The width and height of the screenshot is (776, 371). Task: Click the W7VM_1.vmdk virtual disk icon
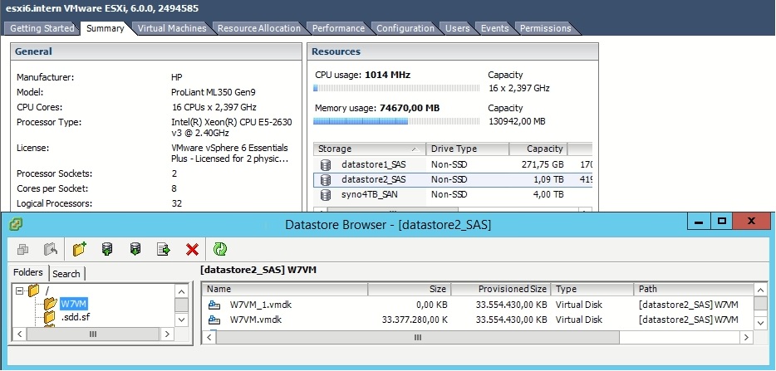point(214,305)
